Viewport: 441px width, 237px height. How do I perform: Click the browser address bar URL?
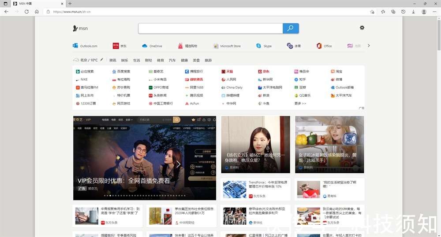[x=72, y=12]
